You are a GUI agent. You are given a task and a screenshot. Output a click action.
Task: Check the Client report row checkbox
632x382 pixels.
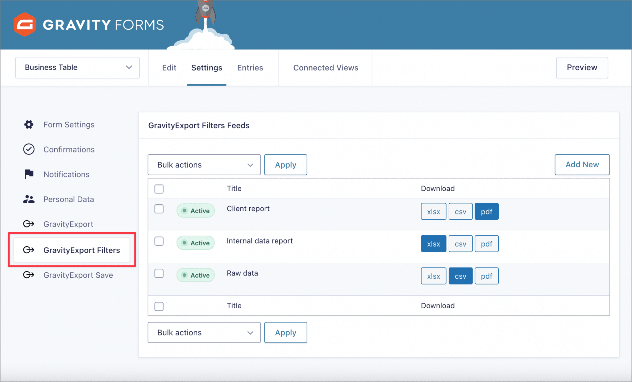[x=159, y=209]
